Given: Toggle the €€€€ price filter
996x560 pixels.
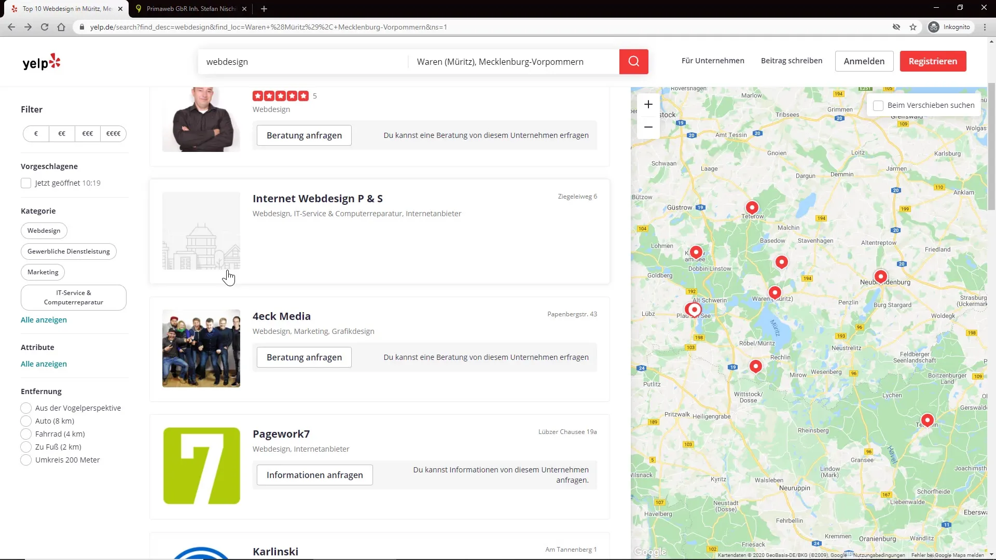Looking at the screenshot, I should tap(113, 134).
